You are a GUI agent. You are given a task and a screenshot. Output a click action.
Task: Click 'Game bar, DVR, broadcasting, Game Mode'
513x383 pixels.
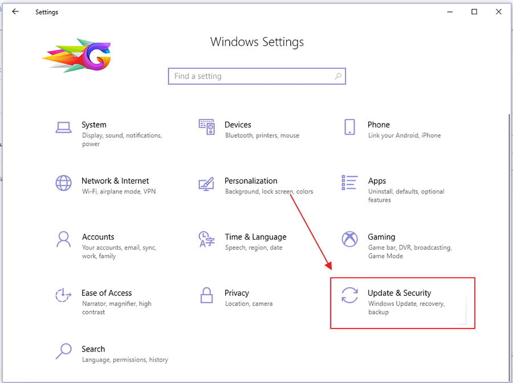[410, 252]
